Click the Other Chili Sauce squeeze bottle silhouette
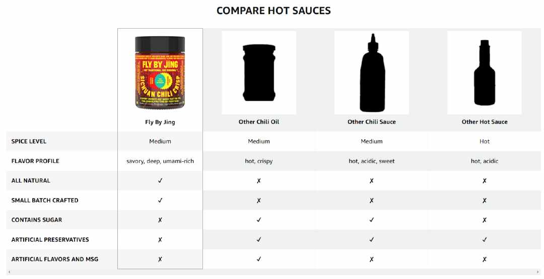The width and height of the screenshot is (544, 279). click(x=372, y=73)
